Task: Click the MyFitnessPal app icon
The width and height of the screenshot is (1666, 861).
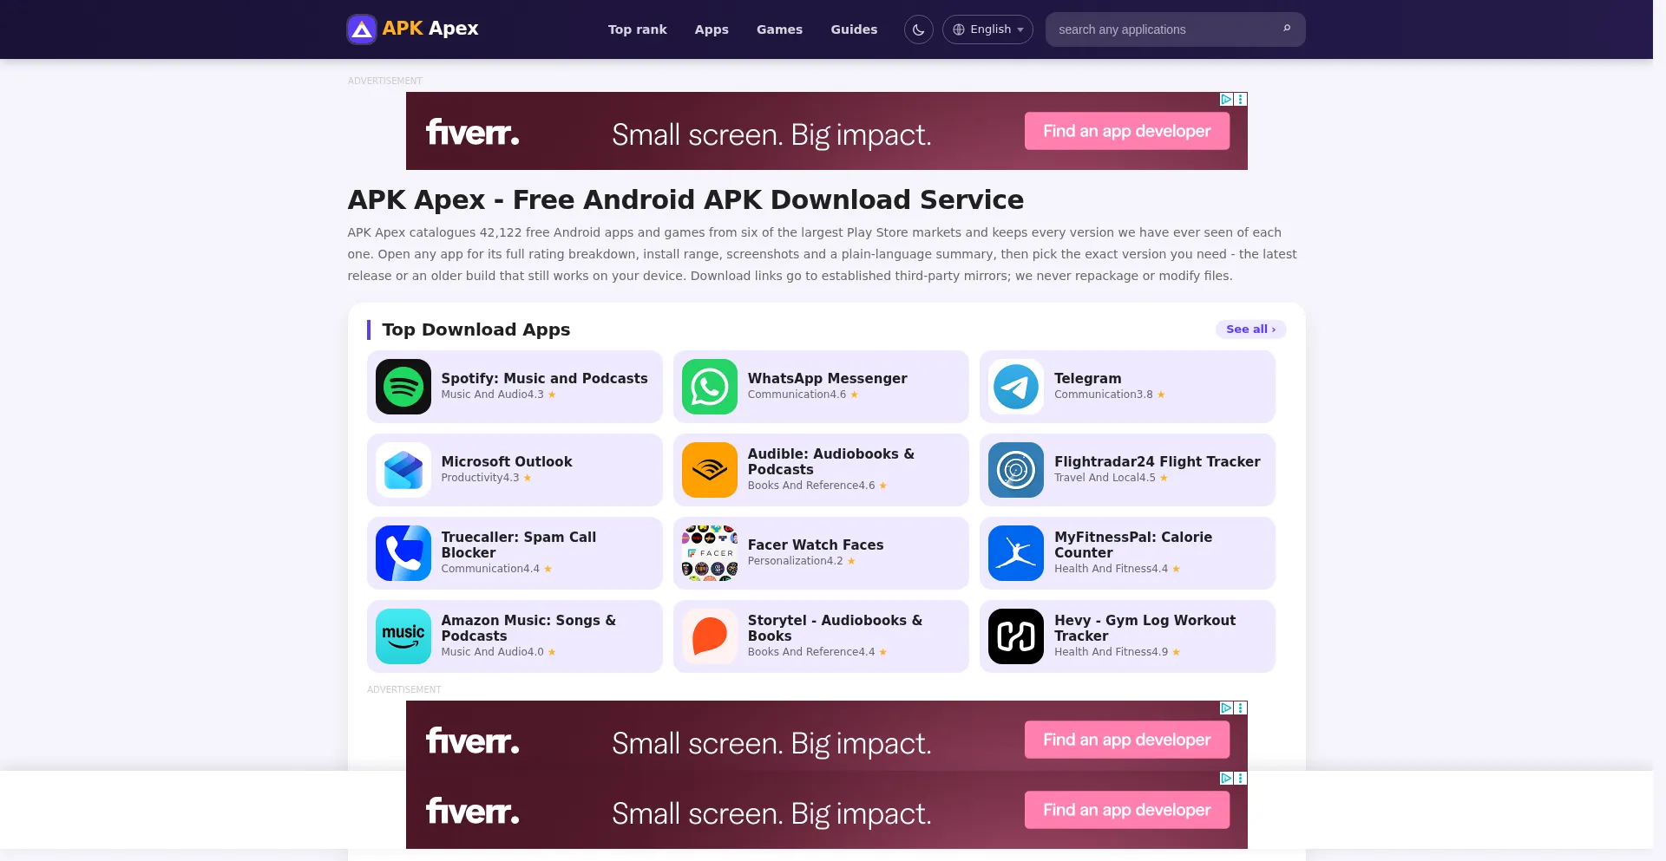Action: pos(1016,553)
